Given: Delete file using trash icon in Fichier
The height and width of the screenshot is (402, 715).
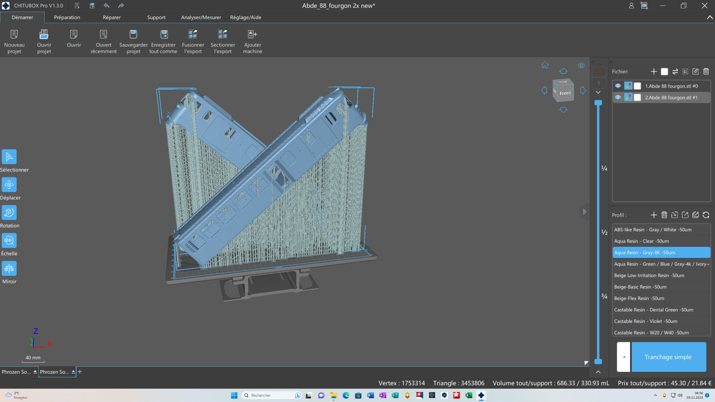Looking at the screenshot, I should click(706, 71).
